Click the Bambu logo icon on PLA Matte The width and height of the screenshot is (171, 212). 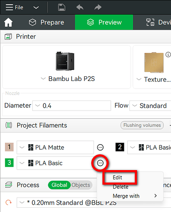[x=31, y=147]
